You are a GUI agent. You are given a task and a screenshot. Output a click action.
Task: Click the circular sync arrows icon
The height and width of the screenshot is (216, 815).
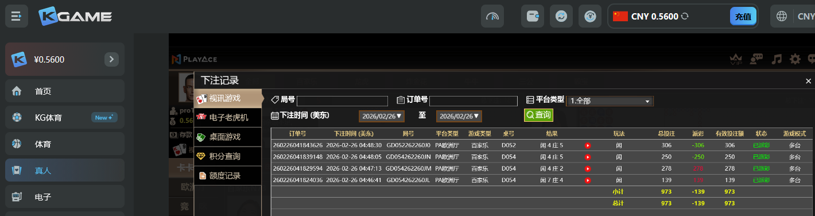(561, 16)
